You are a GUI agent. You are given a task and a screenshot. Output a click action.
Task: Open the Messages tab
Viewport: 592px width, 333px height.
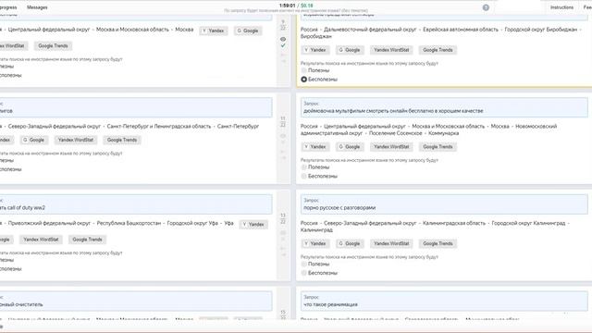pyautogui.click(x=37, y=7)
